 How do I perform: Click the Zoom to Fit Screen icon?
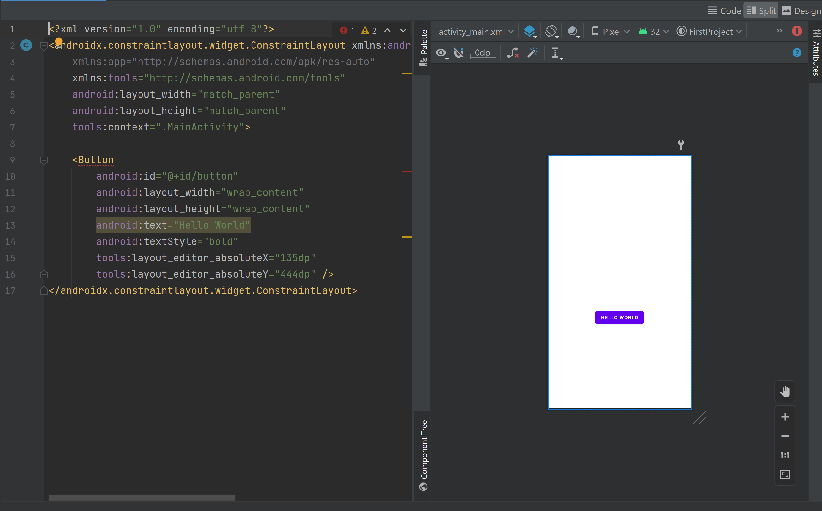coord(785,474)
